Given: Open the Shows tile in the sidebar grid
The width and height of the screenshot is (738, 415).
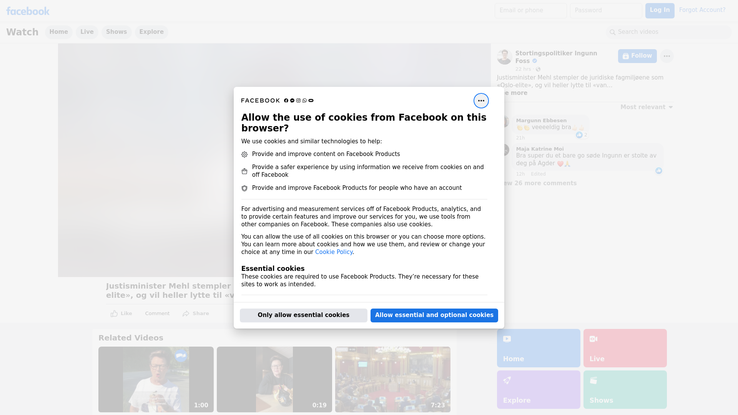Looking at the screenshot, I should (625, 390).
